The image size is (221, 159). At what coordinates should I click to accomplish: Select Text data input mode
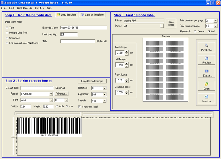(7, 28)
